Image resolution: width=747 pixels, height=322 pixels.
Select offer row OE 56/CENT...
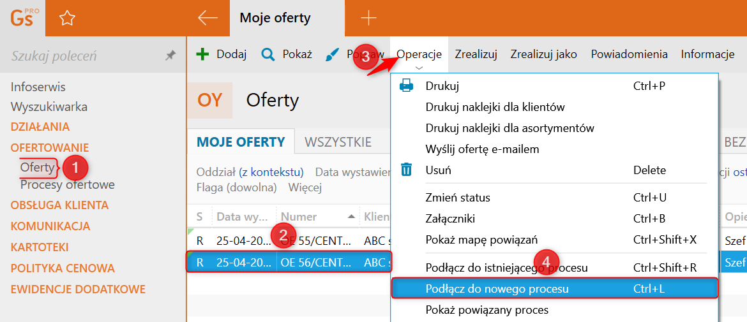[x=289, y=263]
